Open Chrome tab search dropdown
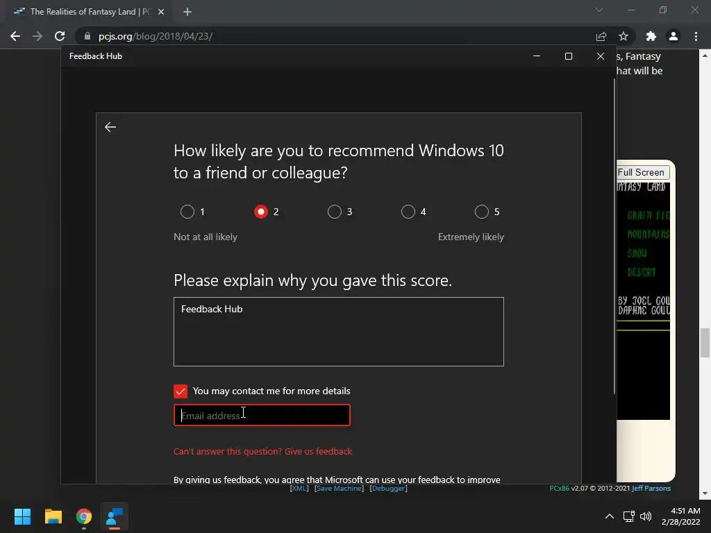Viewport: 711px width, 533px height. tap(599, 10)
